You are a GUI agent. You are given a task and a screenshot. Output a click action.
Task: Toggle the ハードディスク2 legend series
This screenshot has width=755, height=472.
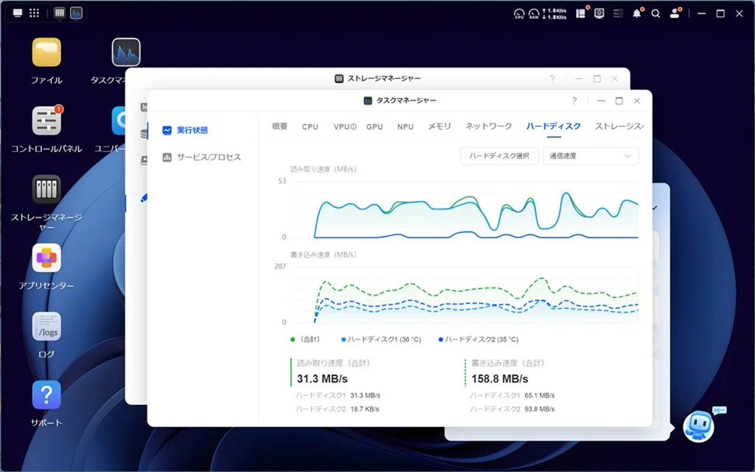tap(478, 340)
